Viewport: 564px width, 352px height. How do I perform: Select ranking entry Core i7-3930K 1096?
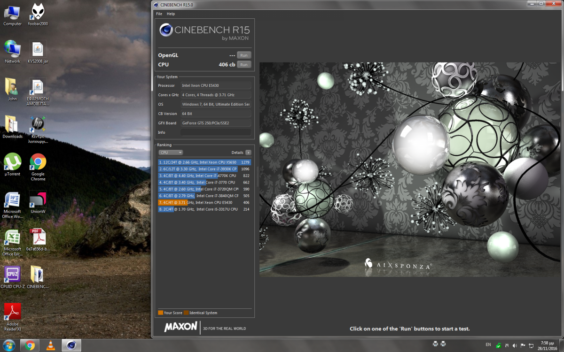204,169
